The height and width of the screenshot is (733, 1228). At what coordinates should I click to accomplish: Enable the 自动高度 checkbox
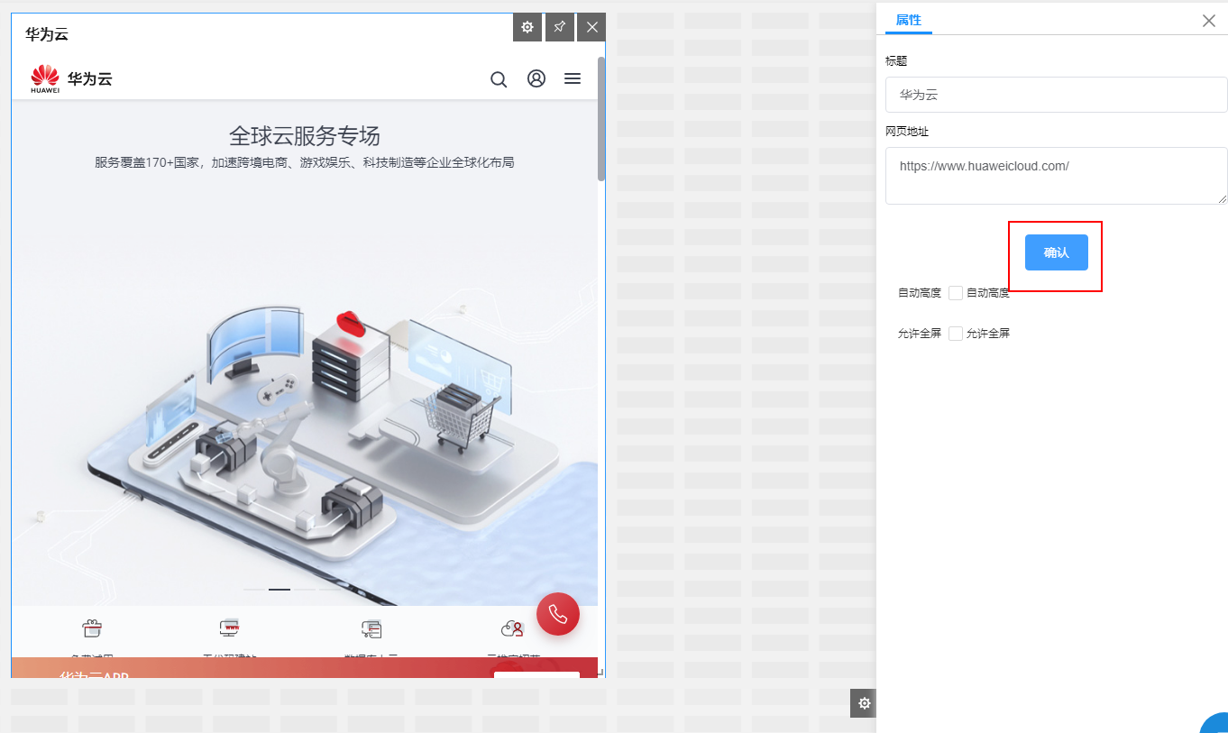(x=956, y=293)
